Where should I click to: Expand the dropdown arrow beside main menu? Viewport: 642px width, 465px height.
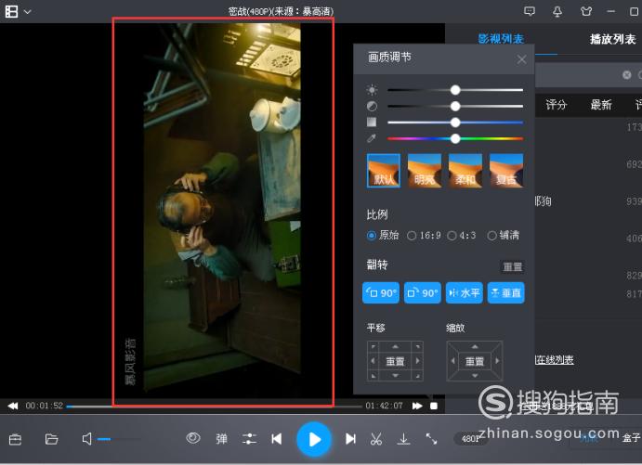(28, 12)
